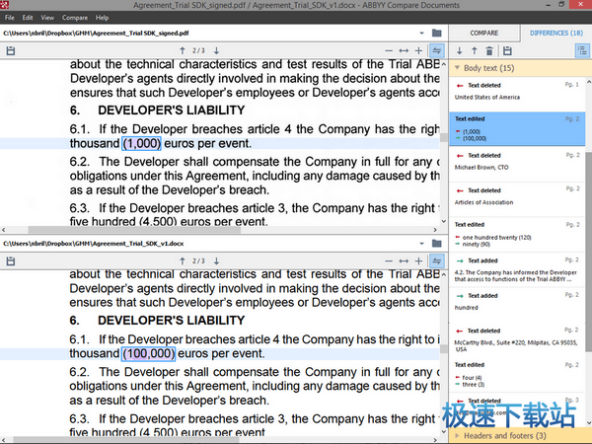The image size is (592, 444).
Task: Zoom out bottom document pane
Action: 389,260
